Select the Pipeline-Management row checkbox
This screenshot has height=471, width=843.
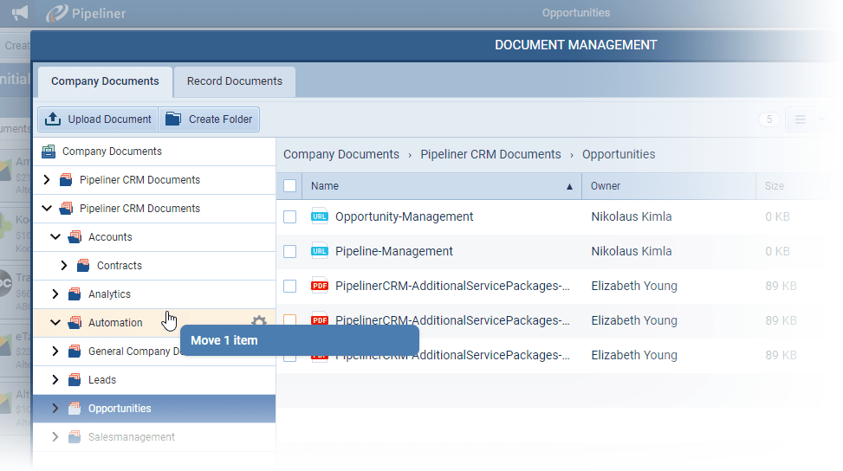[290, 252]
